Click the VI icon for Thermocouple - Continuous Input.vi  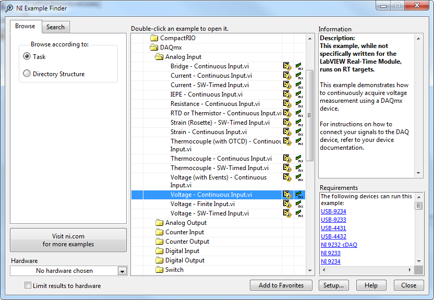287,159
